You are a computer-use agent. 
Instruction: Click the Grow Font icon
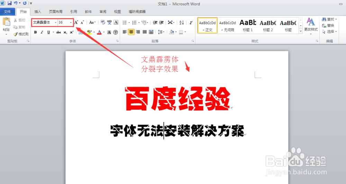[76, 22]
